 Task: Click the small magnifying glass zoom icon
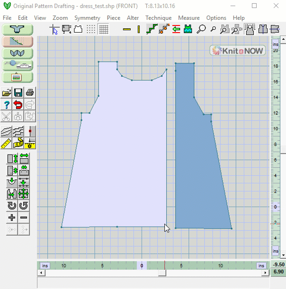click(x=213, y=29)
